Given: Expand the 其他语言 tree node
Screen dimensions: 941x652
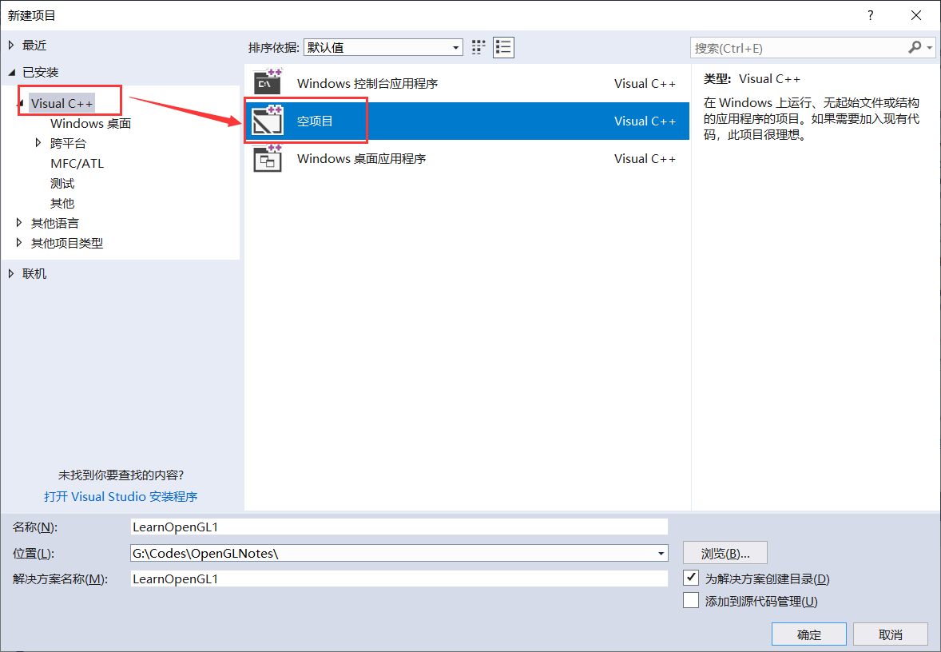Looking at the screenshot, I should click(x=19, y=223).
